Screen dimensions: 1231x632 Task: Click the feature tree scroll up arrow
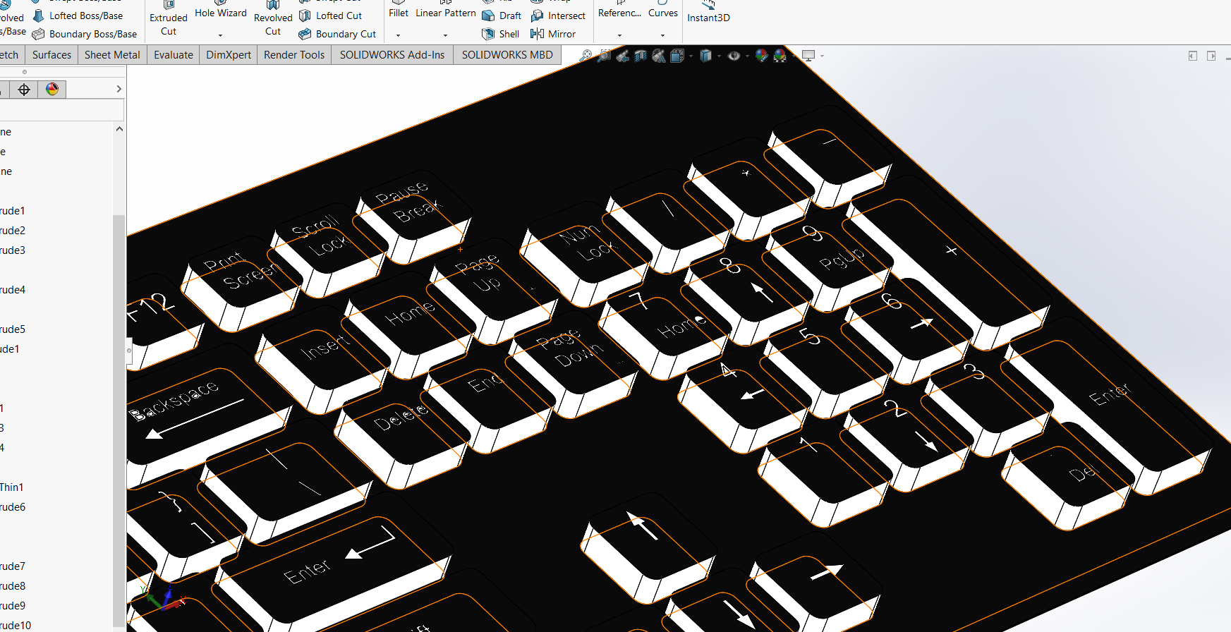click(119, 129)
